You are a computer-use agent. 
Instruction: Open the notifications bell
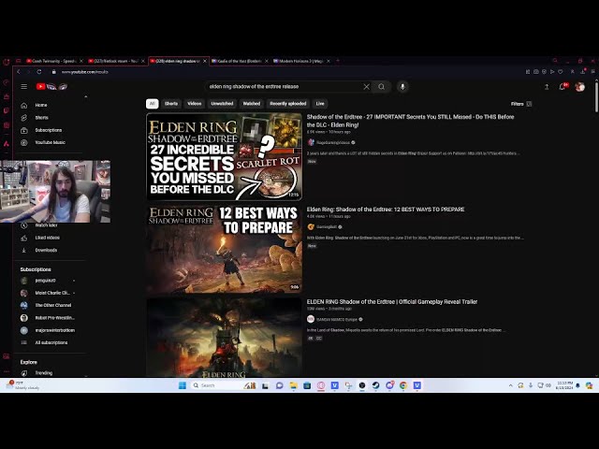pyautogui.click(x=562, y=87)
